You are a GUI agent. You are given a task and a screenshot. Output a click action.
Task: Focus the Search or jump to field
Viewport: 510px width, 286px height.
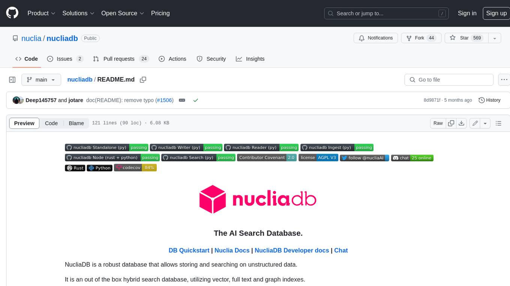point(387,13)
